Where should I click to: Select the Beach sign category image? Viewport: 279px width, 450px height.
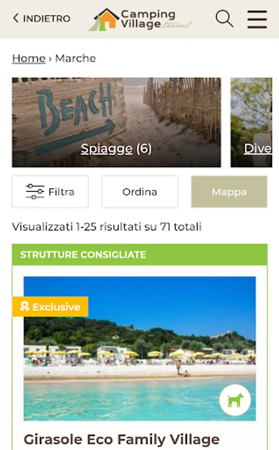[x=116, y=122]
